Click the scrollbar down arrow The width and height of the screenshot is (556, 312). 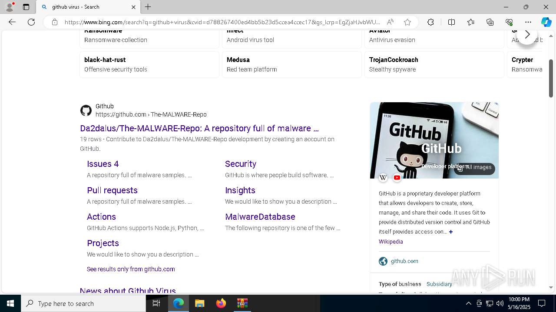[551, 287]
